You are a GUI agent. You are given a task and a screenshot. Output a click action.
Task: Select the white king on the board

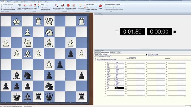17,21
